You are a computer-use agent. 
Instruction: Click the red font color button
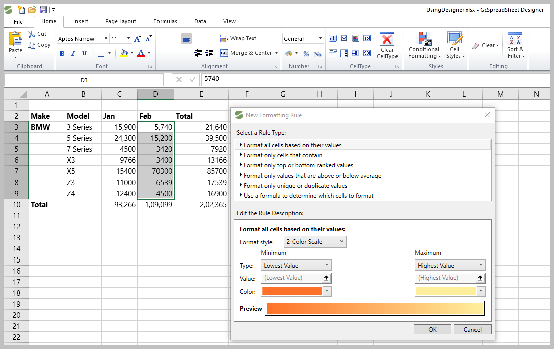click(141, 53)
